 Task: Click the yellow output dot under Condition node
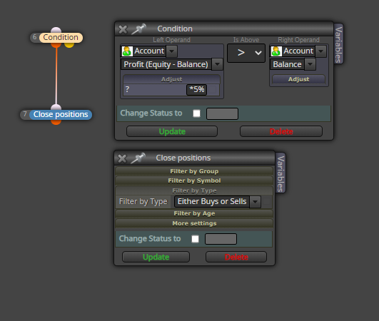pos(69,45)
